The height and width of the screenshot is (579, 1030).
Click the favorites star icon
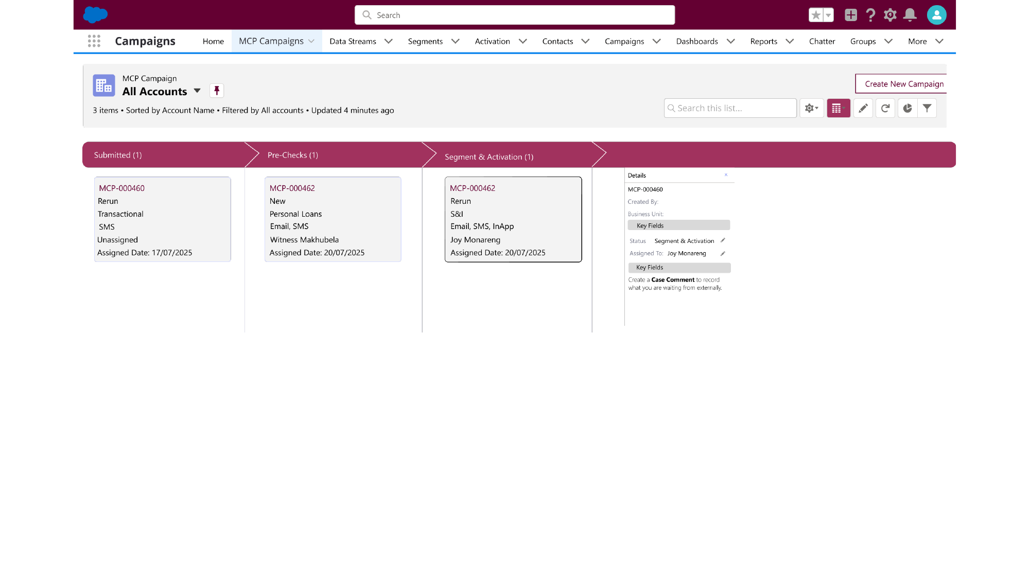coord(816,15)
